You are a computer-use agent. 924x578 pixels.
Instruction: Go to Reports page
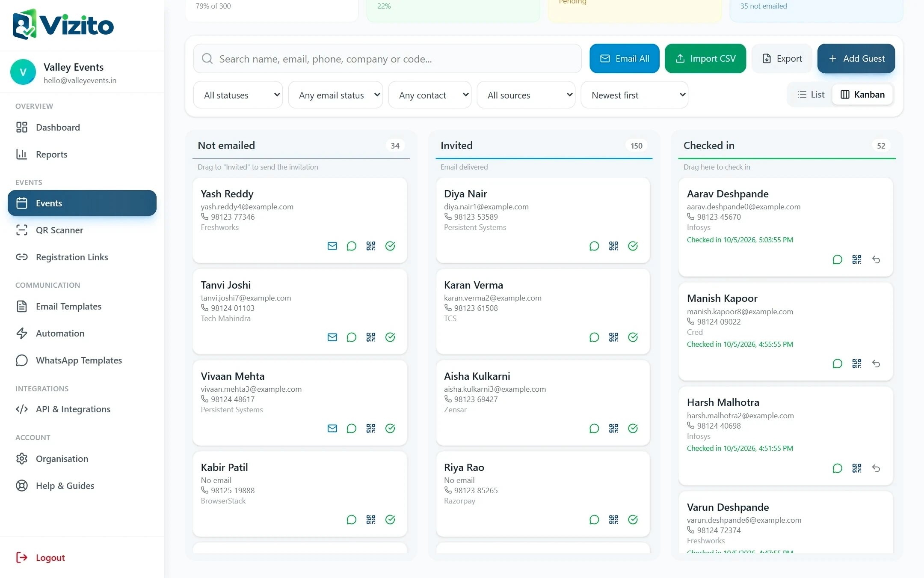(82, 154)
